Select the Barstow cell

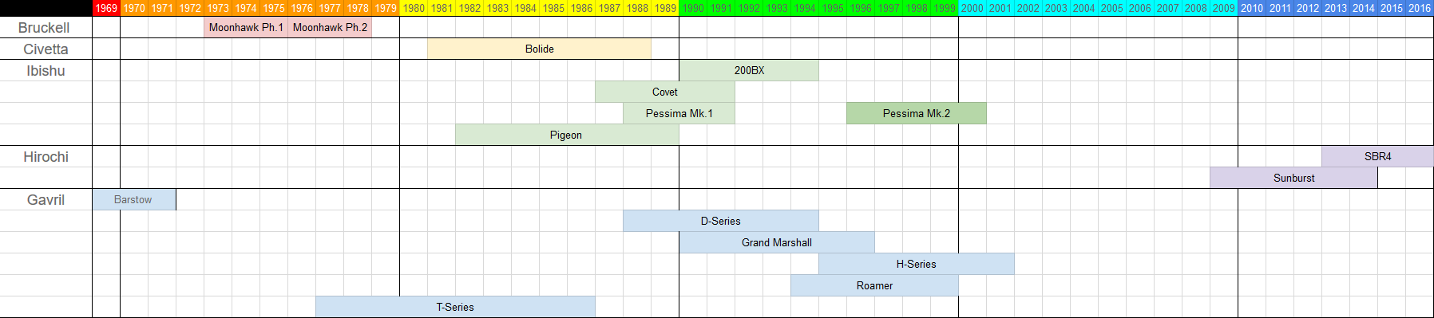point(134,199)
